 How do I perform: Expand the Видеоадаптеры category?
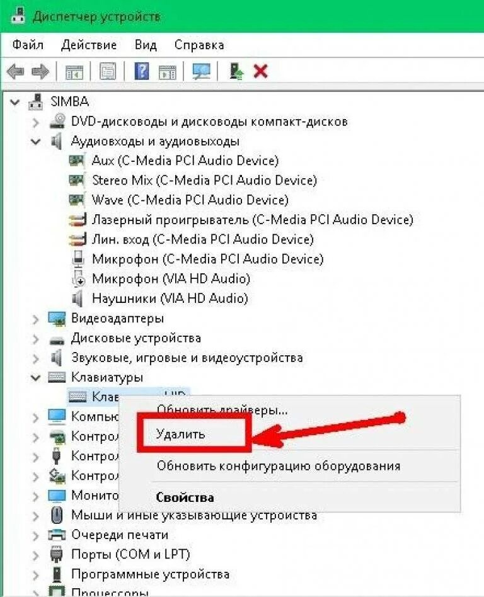pyautogui.click(x=35, y=319)
